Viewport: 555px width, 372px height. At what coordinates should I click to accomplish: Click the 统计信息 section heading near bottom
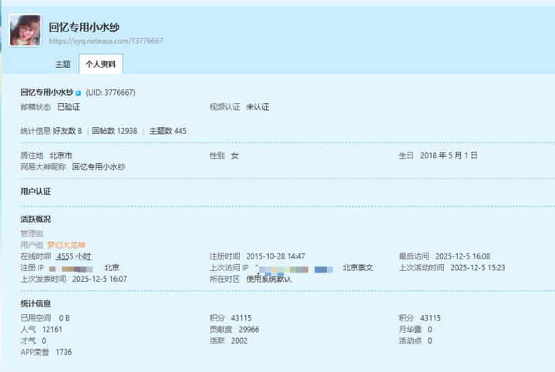point(35,303)
